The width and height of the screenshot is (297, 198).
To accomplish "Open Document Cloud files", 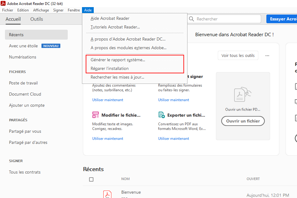I will (x=25, y=94).
